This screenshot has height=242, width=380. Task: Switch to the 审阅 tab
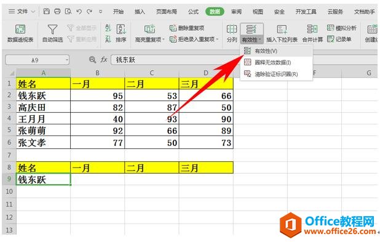(x=236, y=12)
